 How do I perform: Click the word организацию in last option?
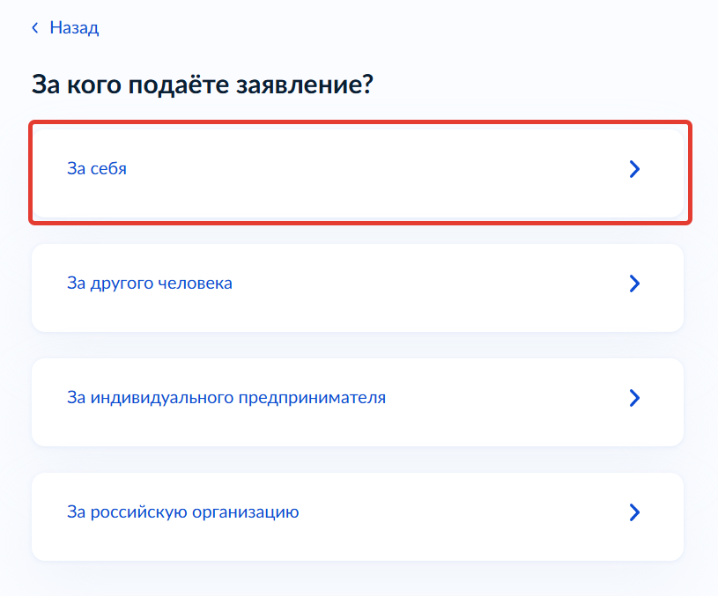(249, 511)
